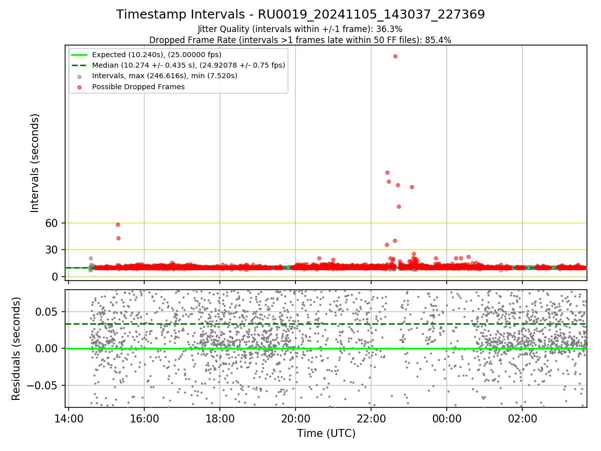Click the "Intervals (seconds)" y-axis label
Screen dimensions: 601x451
pyautogui.click(x=35, y=163)
